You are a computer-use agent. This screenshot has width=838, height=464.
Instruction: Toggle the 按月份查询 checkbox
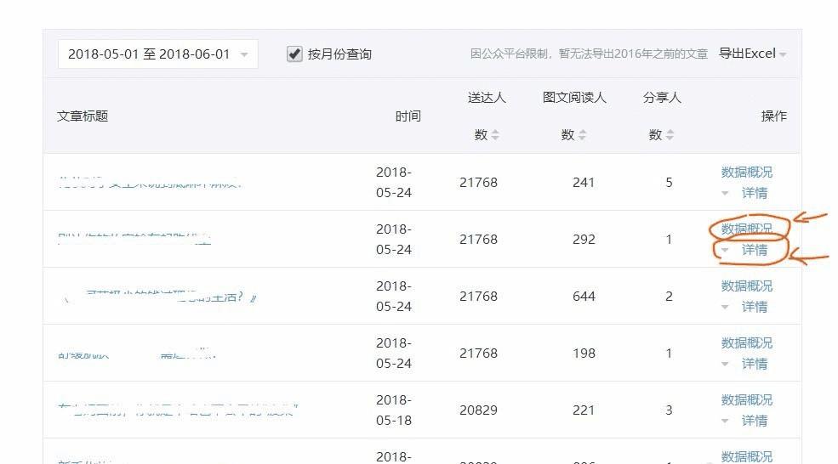tap(294, 54)
